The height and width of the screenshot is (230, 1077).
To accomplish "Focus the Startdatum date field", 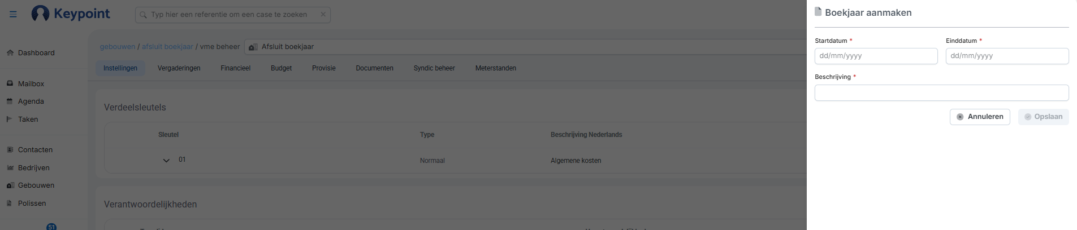I will coord(876,56).
